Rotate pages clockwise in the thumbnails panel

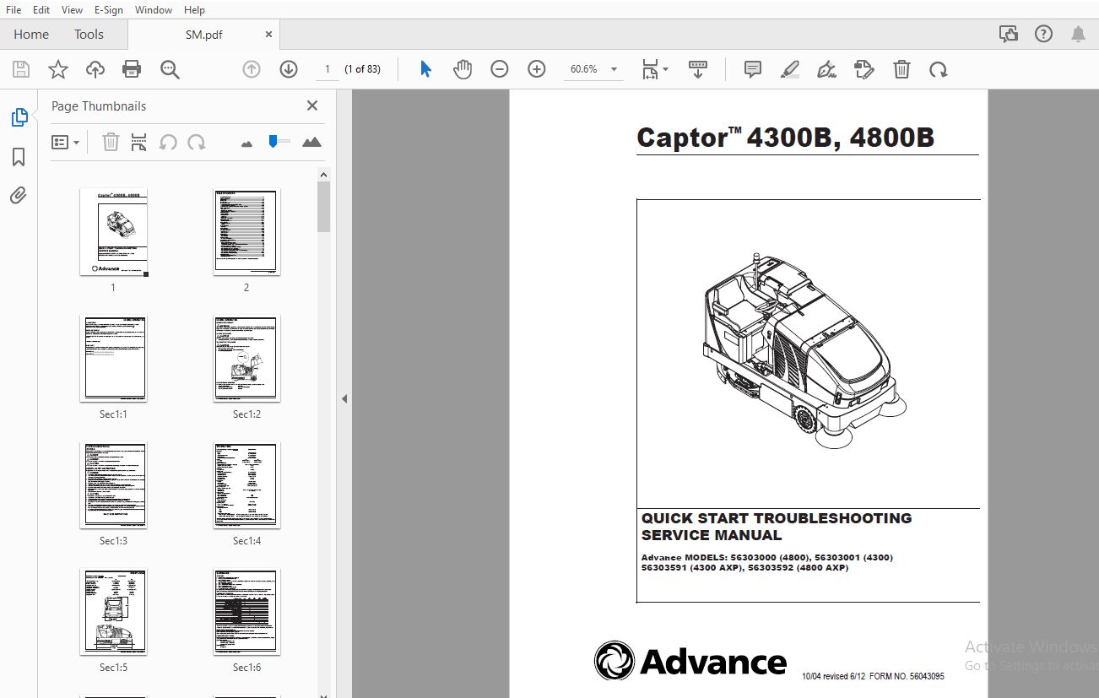pyautogui.click(x=197, y=142)
